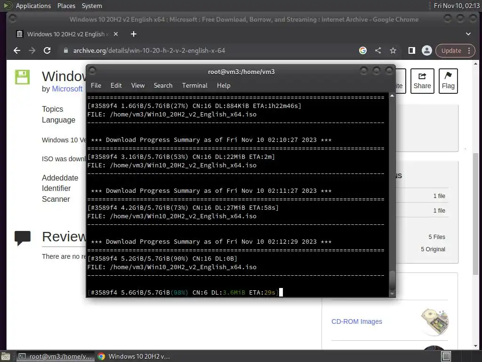The width and height of the screenshot is (482, 362).
Task: Click the 02:12:29 progress summary line
Action: (x=211, y=242)
